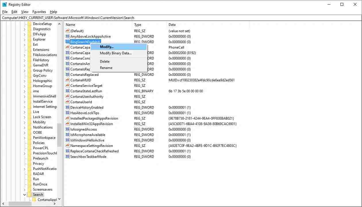The width and height of the screenshot is (362, 207).
Task: Click the tree scrollbar down arrow
Action: click(59, 199)
